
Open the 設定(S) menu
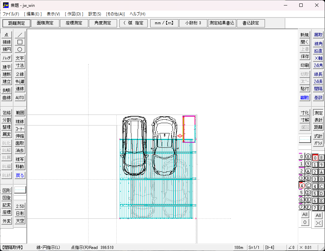(95, 14)
